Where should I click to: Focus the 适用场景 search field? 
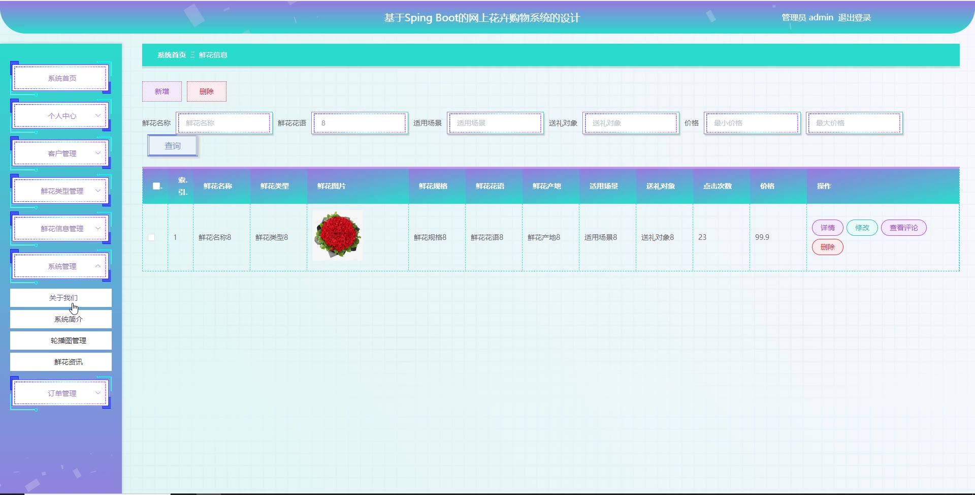(x=496, y=123)
